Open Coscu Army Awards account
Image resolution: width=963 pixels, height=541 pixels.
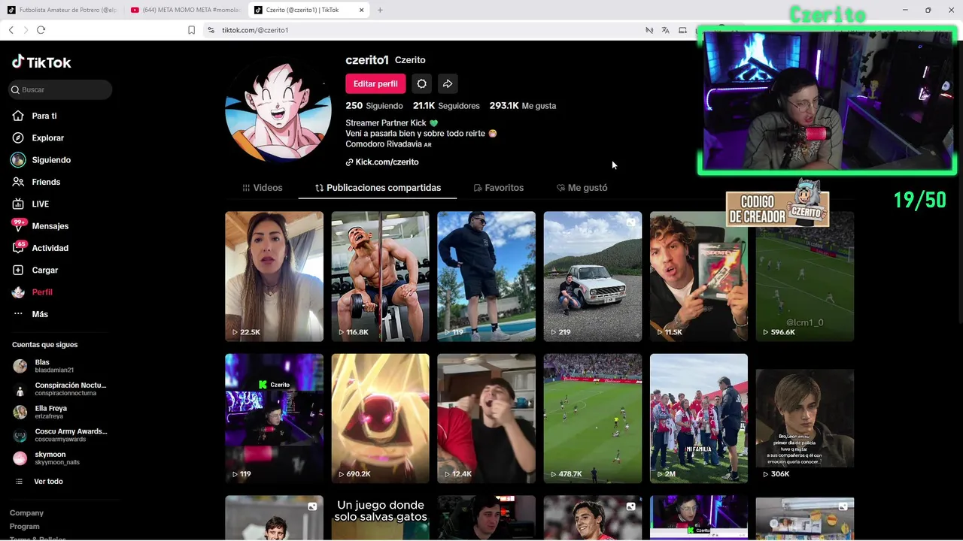pos(60,435)
